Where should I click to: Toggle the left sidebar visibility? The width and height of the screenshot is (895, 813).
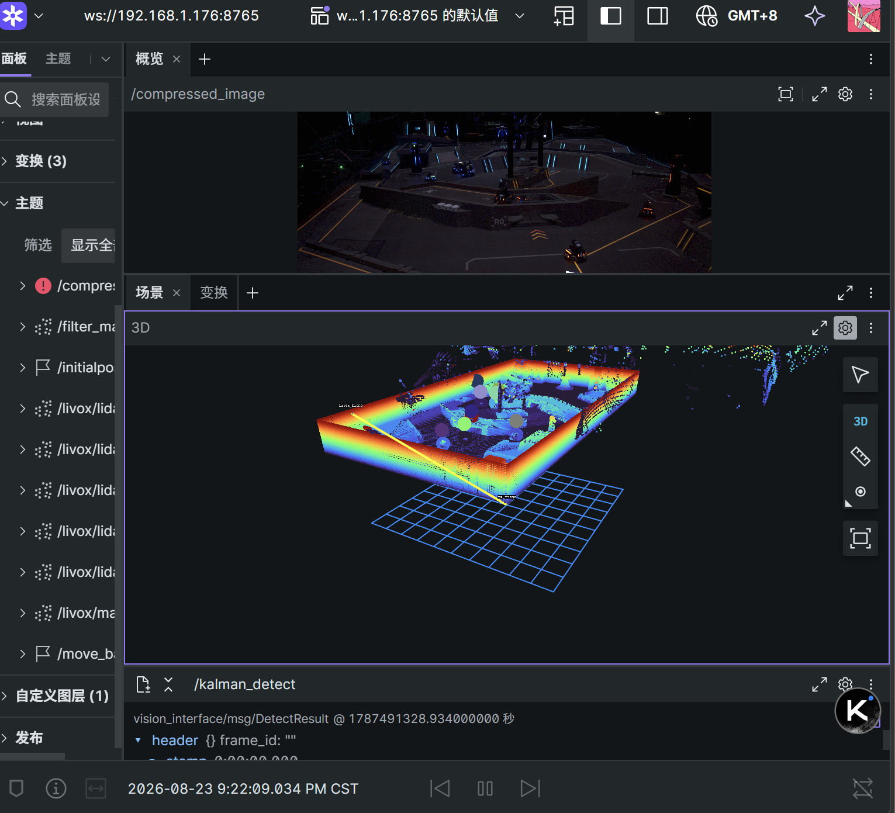tap(610, 16)
